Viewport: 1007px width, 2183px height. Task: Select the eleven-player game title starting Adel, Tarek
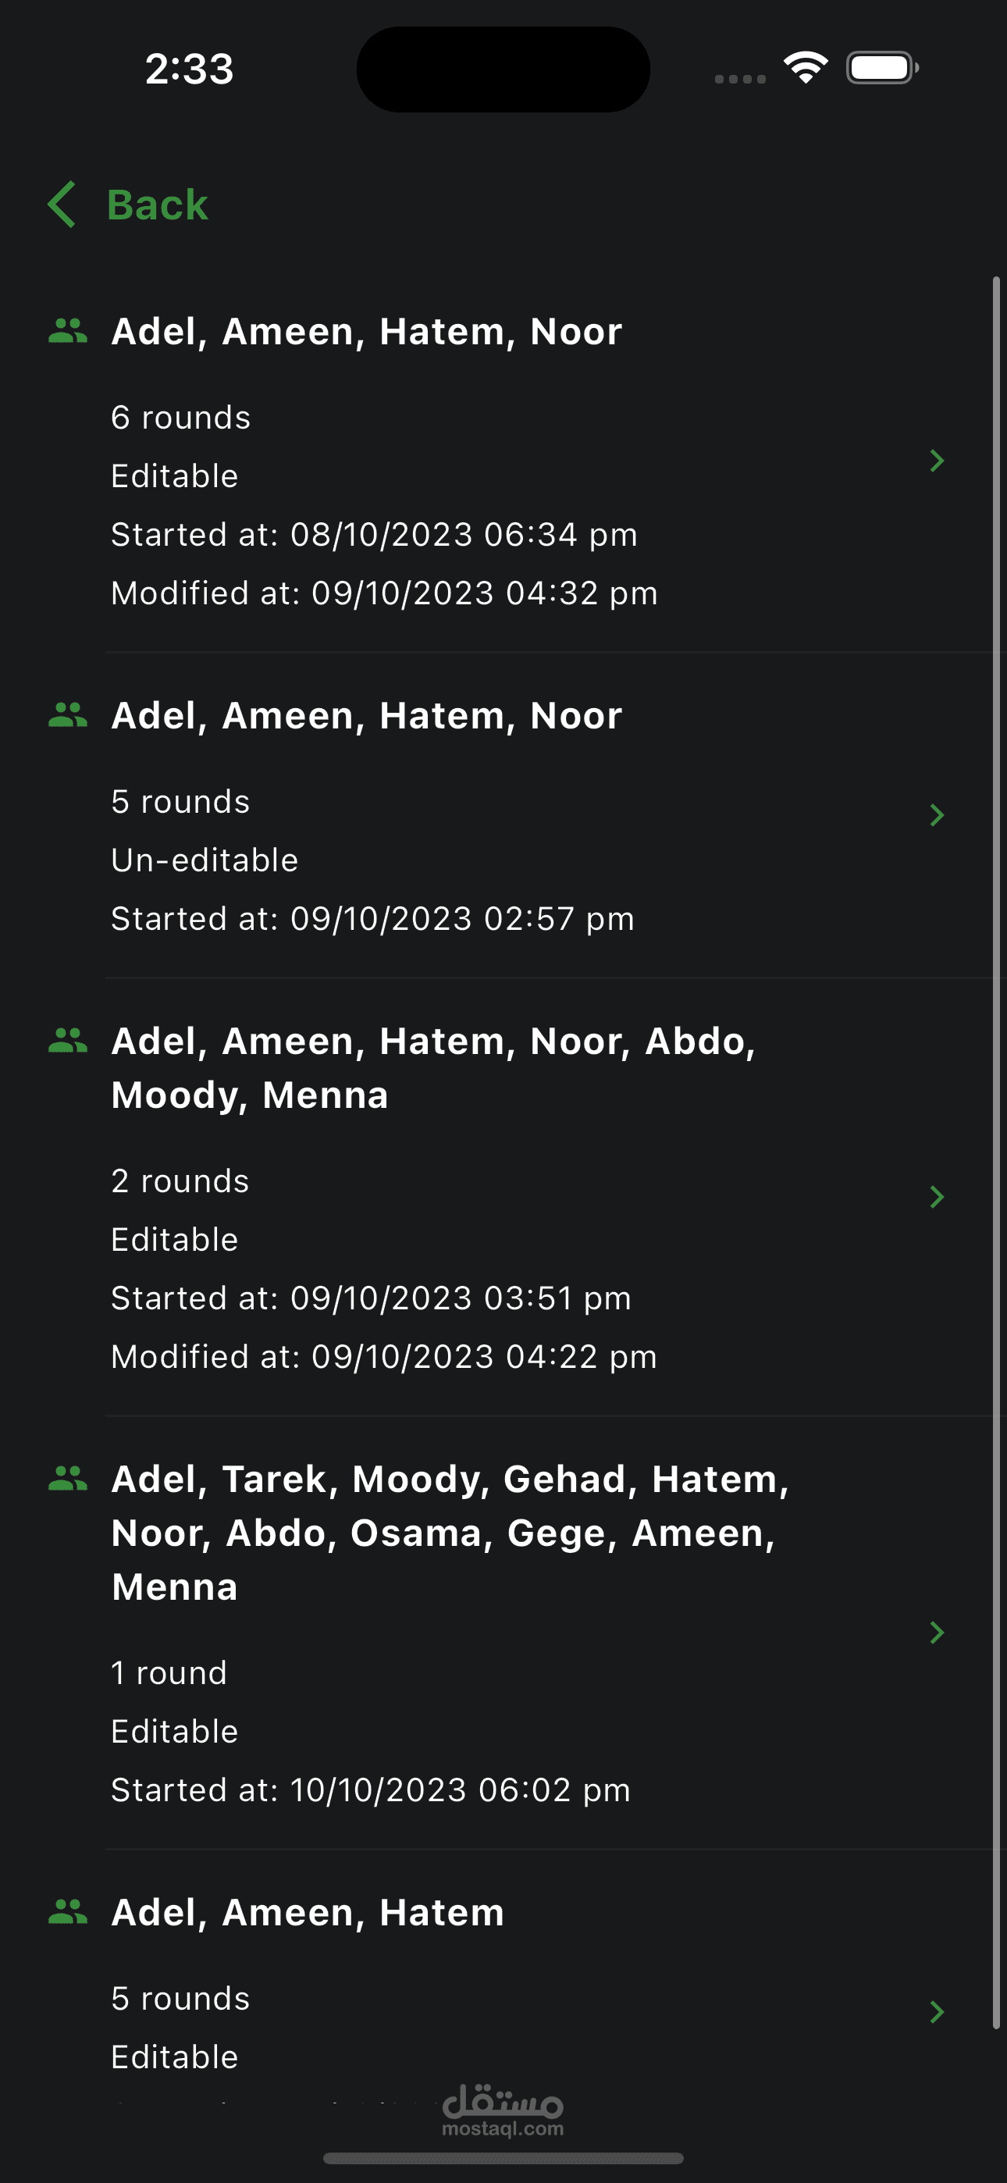(x=450, y=1532)
